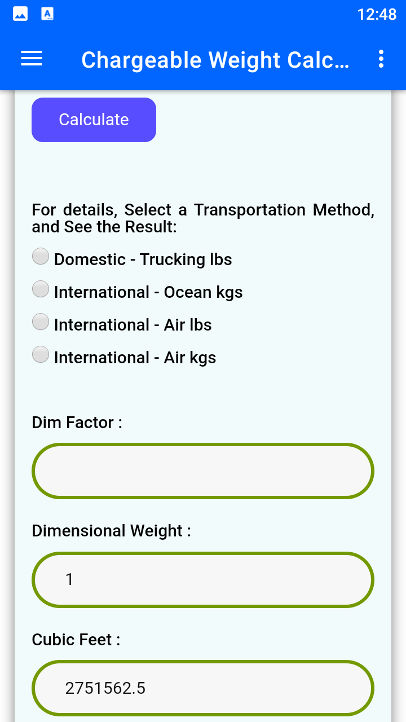Tap the transportation method instruction text
Screen dimensions: 406x722
[203, 218]
